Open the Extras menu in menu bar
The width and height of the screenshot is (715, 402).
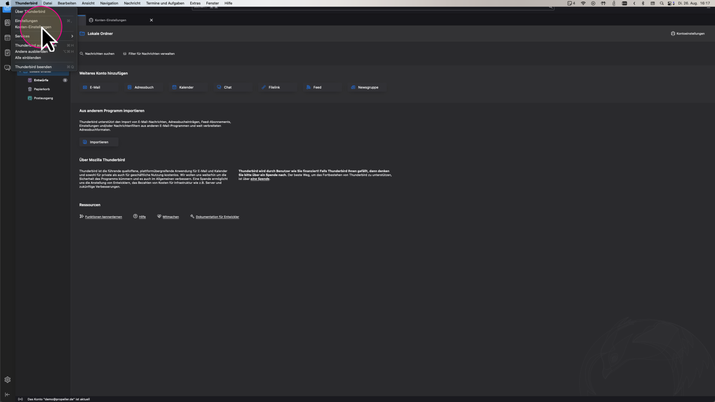(195, 3)
